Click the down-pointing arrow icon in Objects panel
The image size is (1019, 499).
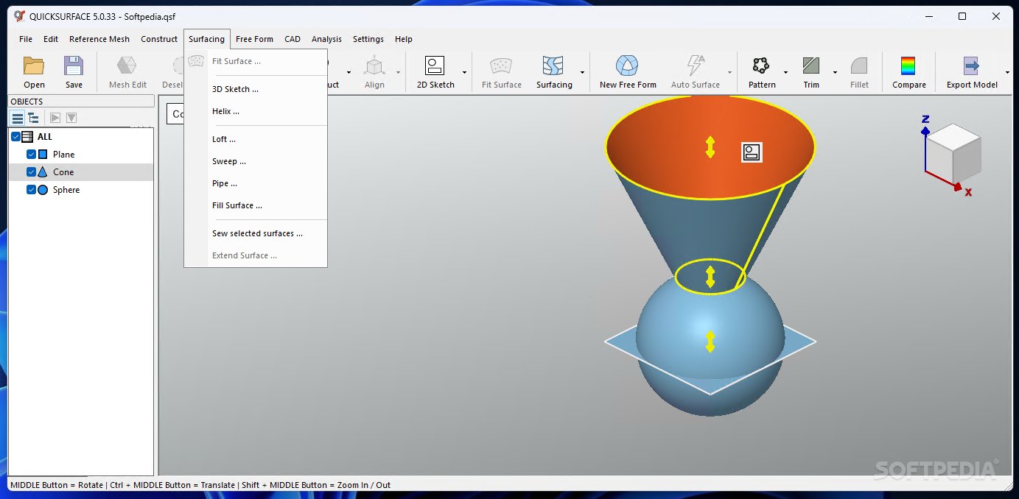71,118
